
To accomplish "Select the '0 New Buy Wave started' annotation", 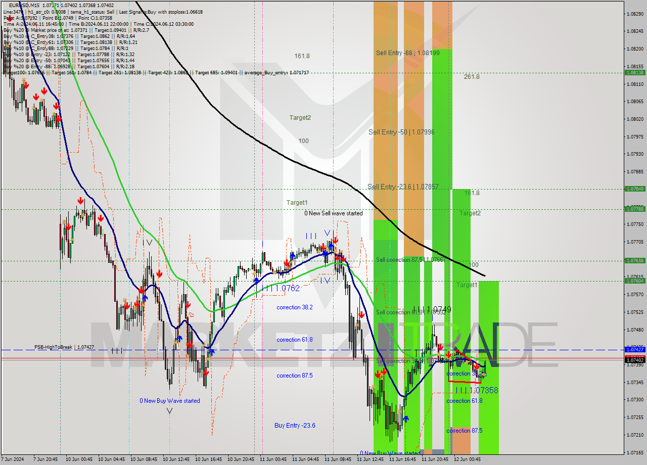I will coord(169,400).
